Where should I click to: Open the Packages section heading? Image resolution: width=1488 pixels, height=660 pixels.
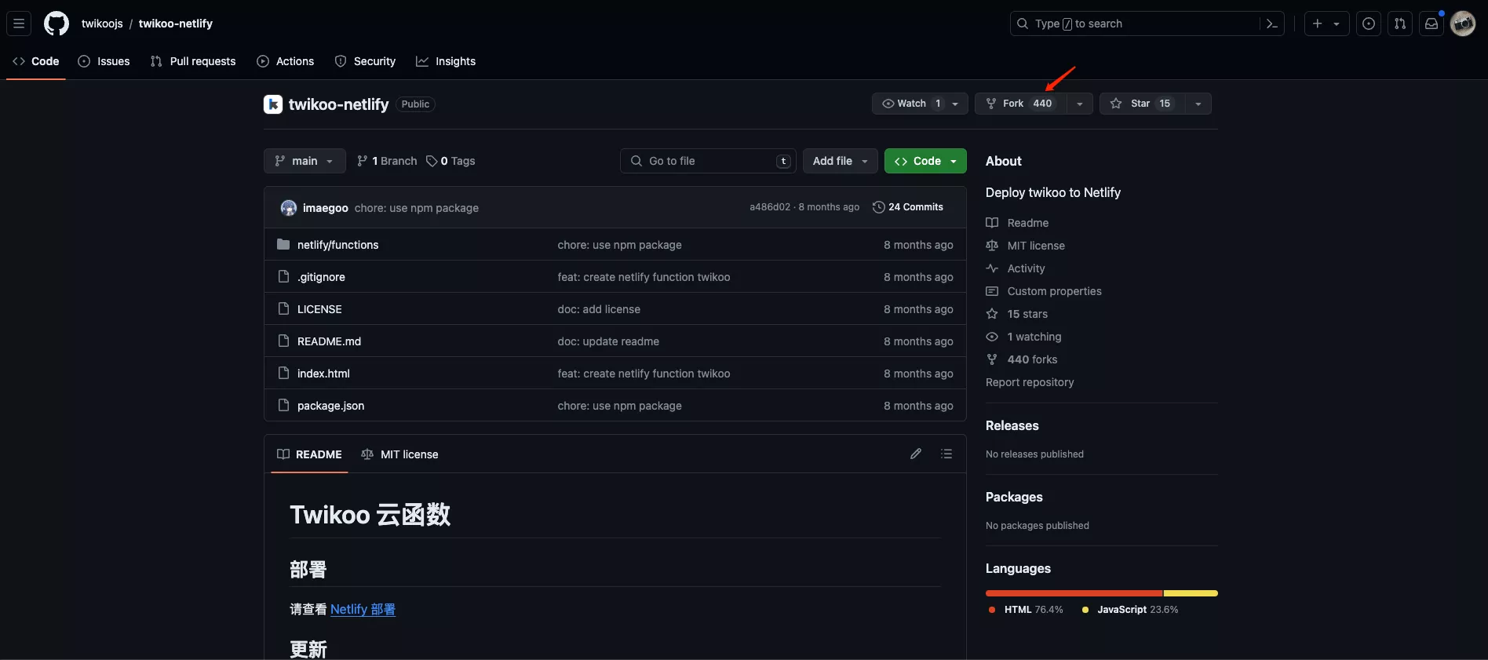1014,497
